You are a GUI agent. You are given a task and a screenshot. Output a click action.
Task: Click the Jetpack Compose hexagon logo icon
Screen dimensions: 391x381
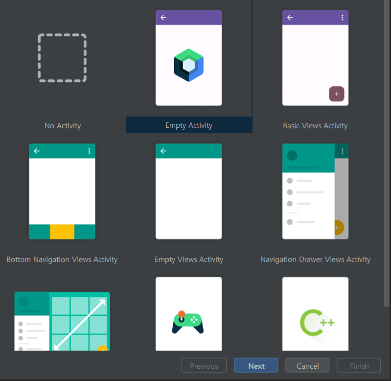(x=189, y=65)
